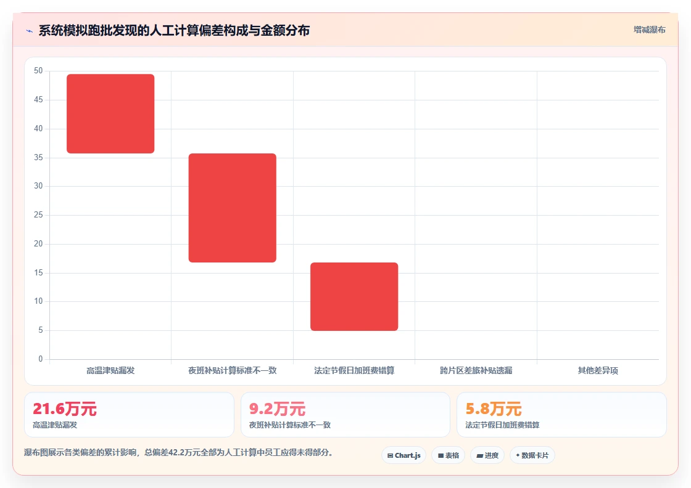
Task: Click the 15 tick on the y-axis
Action: pos(38,273)
